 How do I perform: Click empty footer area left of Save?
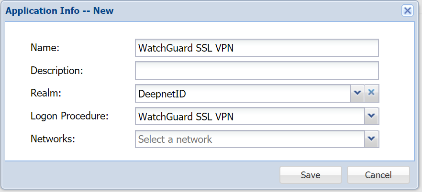144,175
